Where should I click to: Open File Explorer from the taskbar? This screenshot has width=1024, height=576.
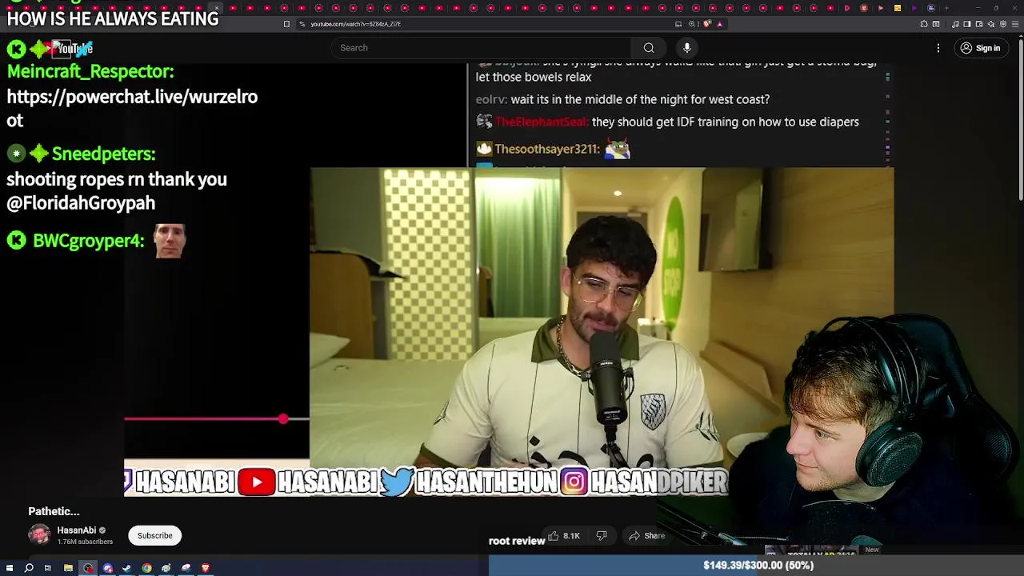click(x=68, y=568)
